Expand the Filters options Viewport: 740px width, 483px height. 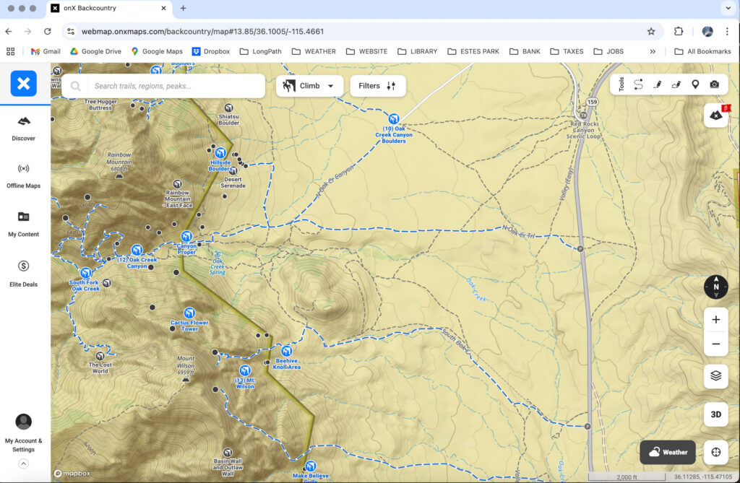378,86
